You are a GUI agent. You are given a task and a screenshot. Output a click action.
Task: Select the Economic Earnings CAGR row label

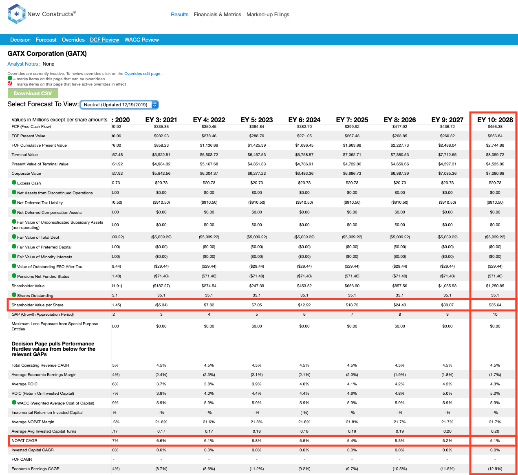pos(35,468)
